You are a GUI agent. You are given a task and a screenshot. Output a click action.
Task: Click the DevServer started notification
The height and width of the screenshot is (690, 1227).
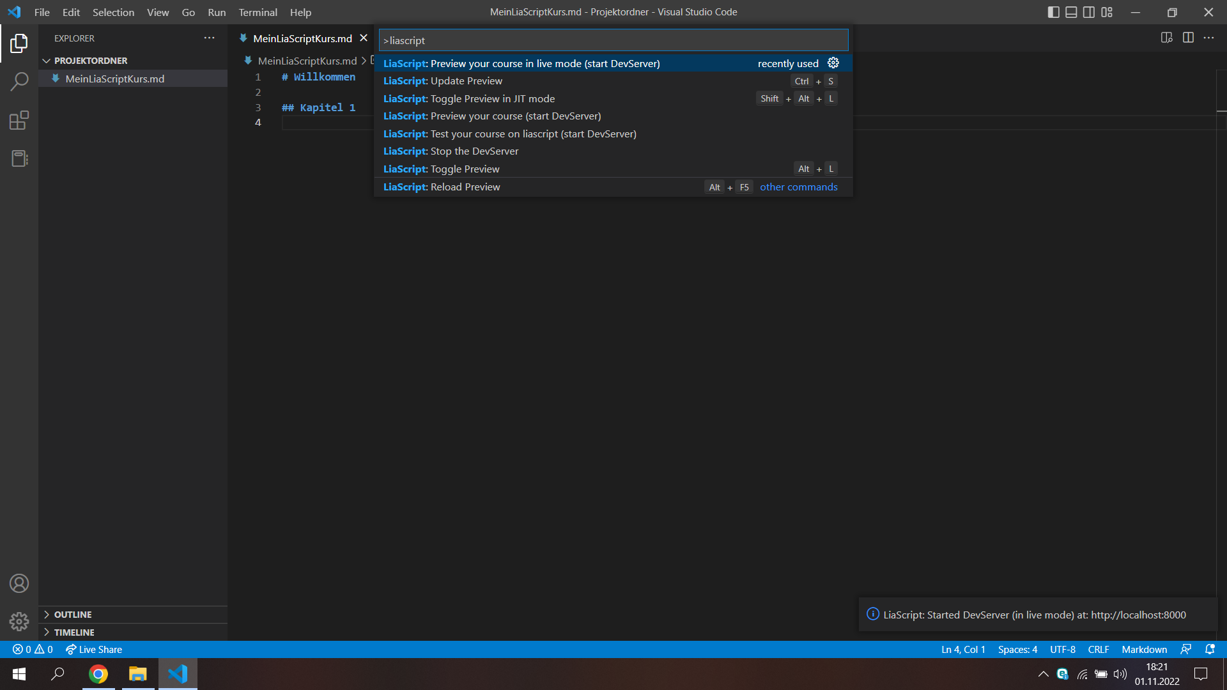tap(1038, 615)
